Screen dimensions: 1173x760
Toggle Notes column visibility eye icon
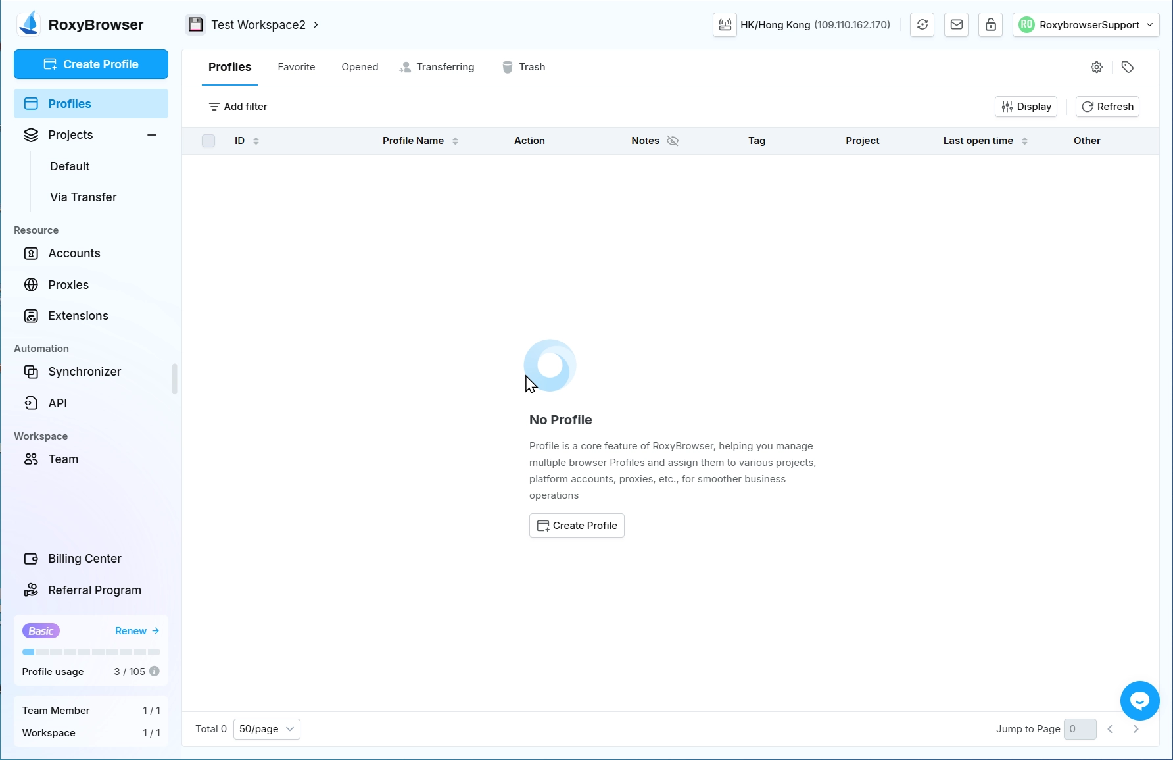click(673, 141)
